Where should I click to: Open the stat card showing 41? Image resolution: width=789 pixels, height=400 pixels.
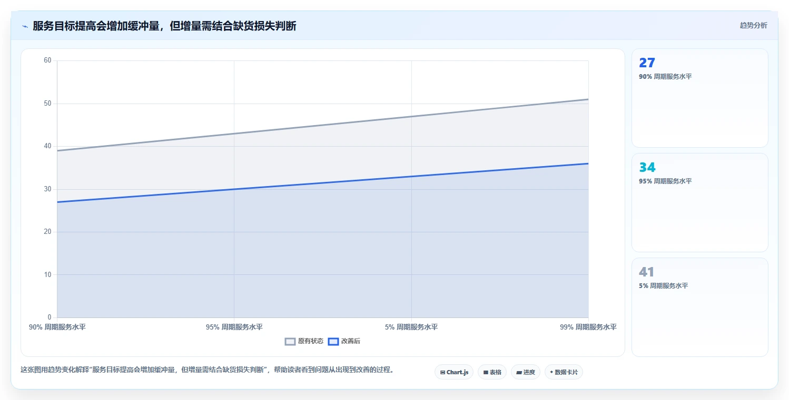(x=699, y=307)
